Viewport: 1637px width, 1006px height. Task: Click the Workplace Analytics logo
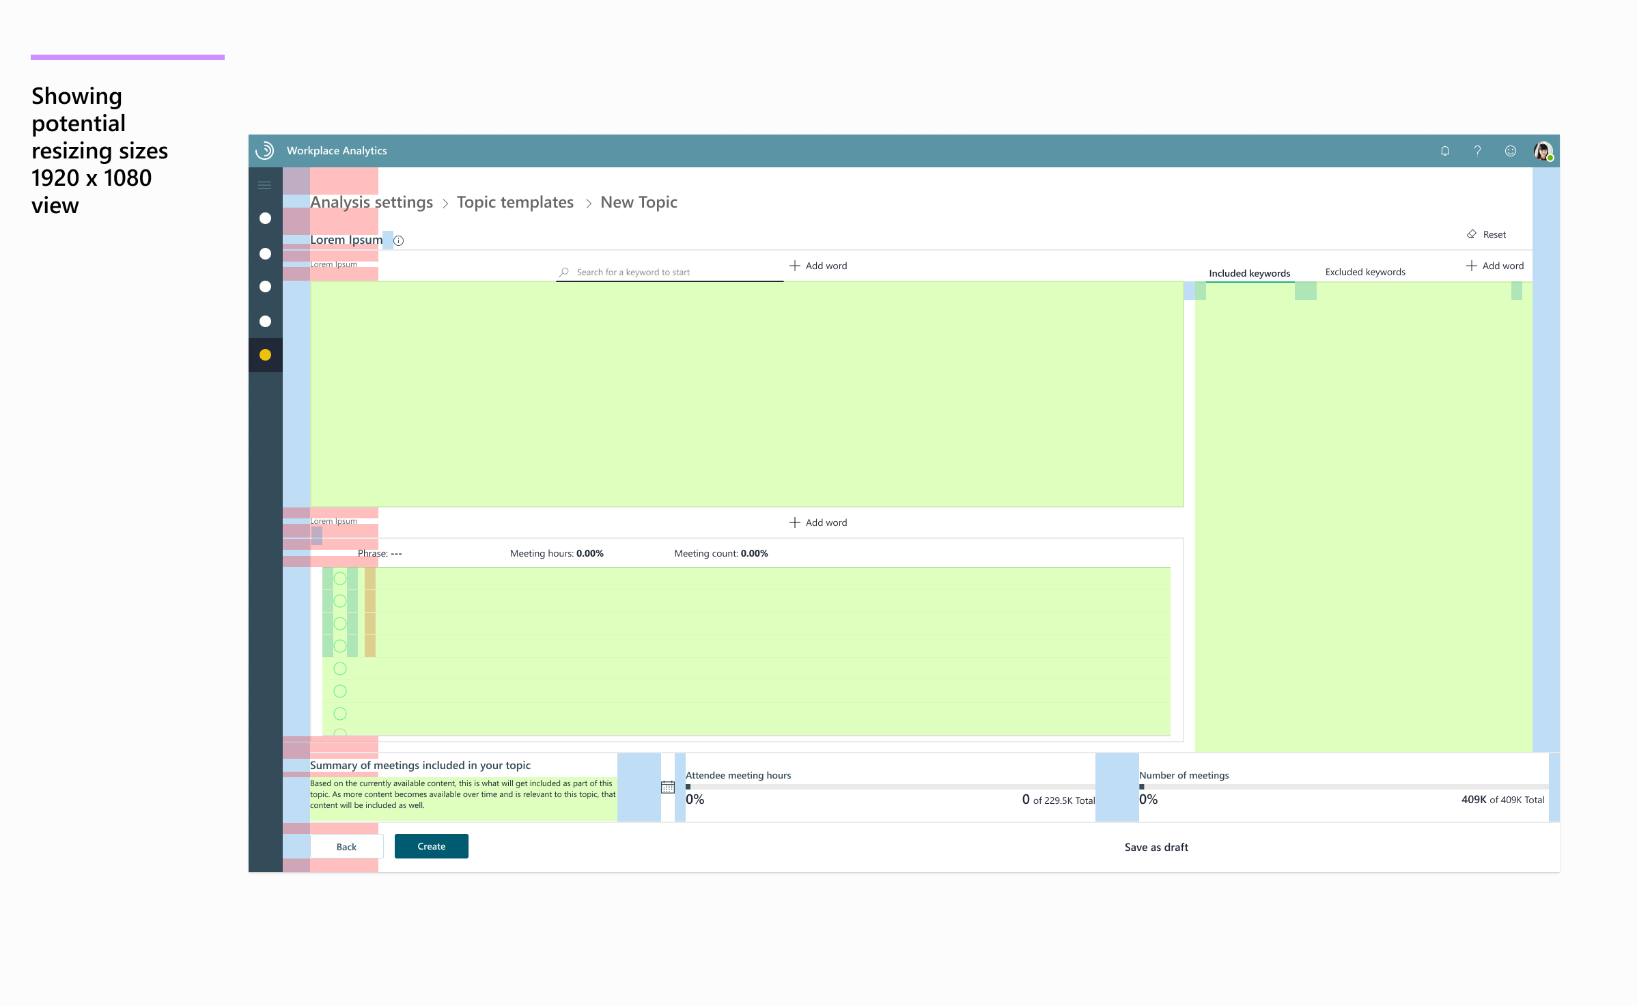266,150
